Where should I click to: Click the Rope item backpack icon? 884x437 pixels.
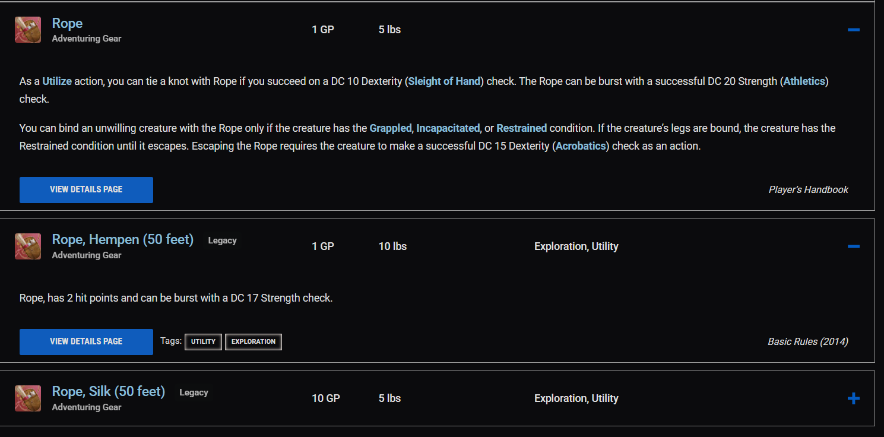click(28, 30)
